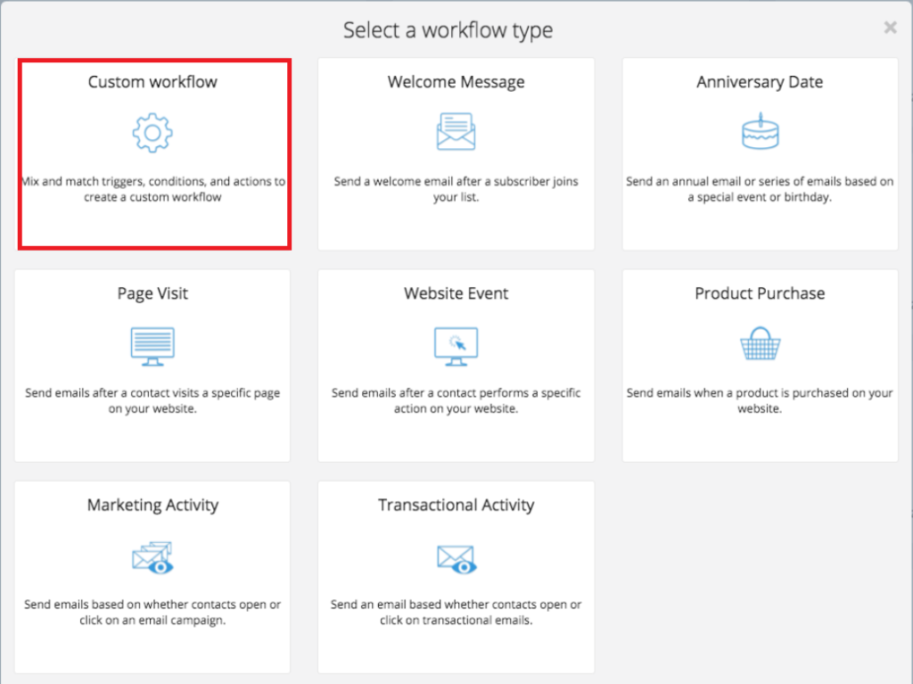
Task: Select the Custom workflow title
Action: coord(152,81)
